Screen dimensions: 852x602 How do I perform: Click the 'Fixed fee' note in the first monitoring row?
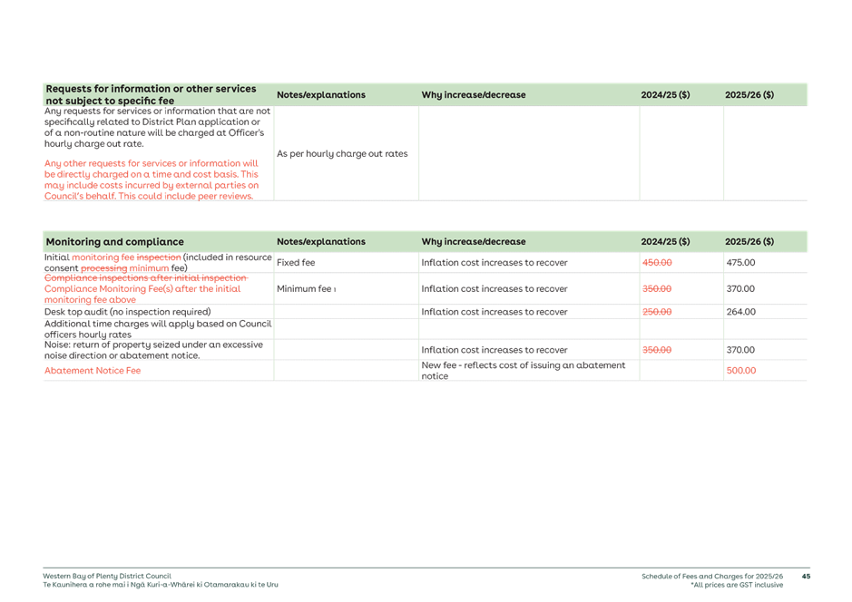coord(297,263)
